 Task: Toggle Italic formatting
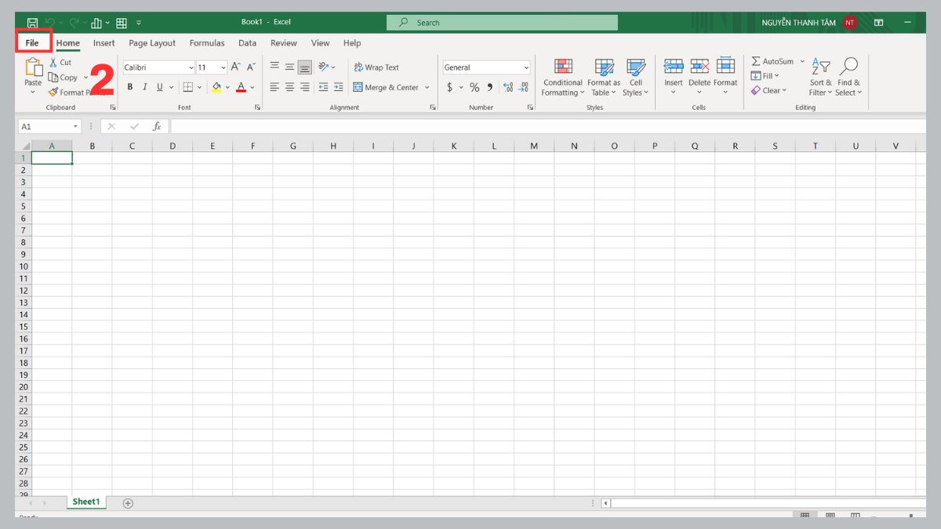[x=144, y=87]
